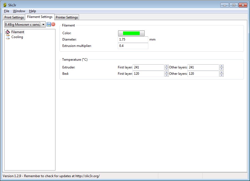Click the bed Other layers temperature field

203,74
